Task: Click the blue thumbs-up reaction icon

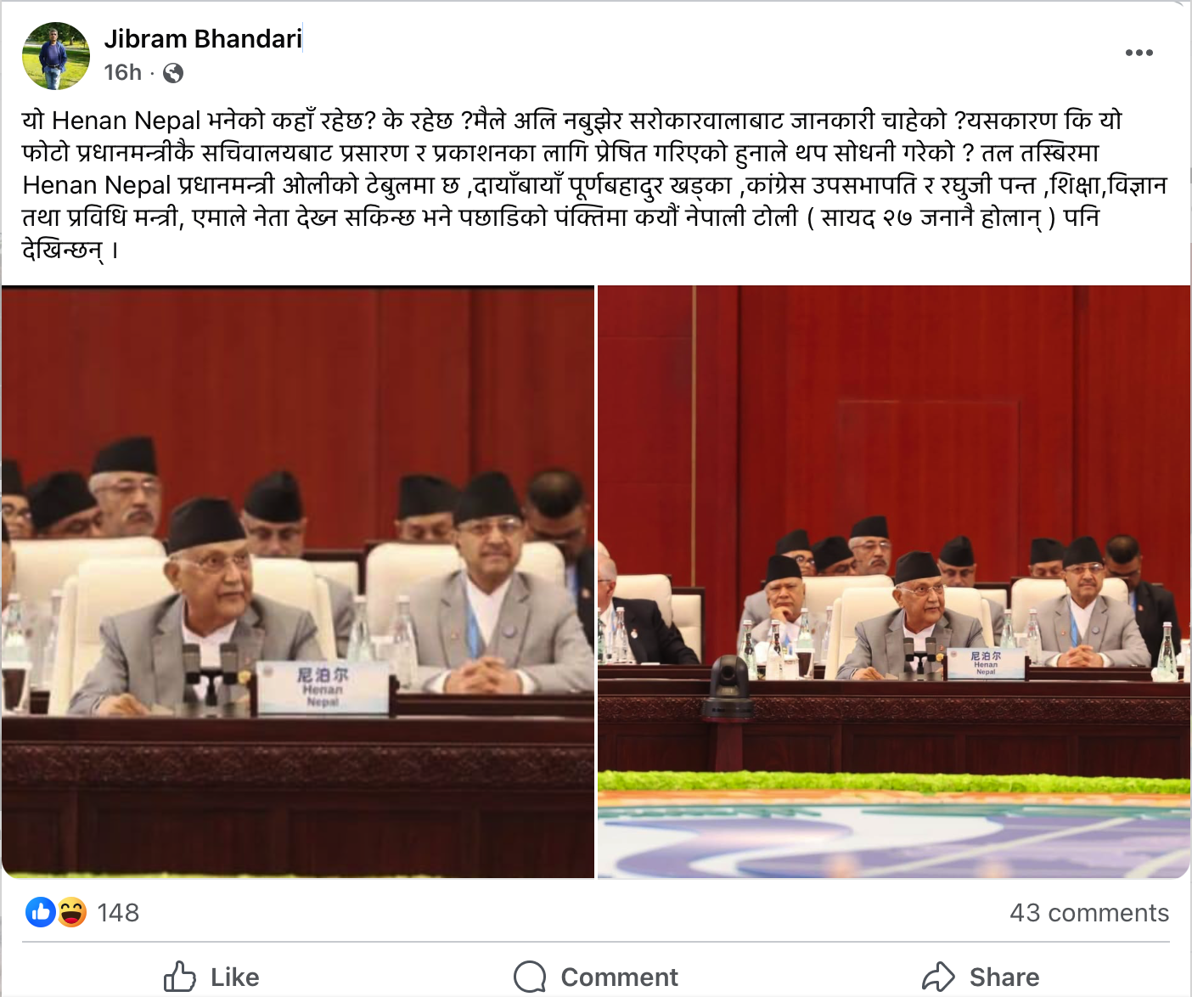Action: pyautogui.click(x=41, y=913)
